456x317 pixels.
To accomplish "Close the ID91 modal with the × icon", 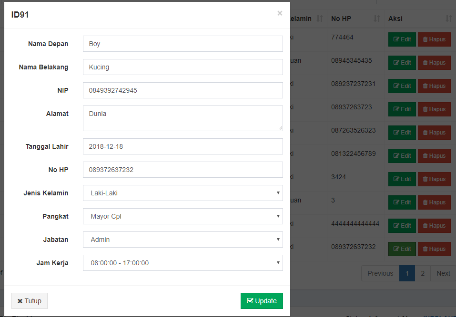I will (x=280, y=13).
